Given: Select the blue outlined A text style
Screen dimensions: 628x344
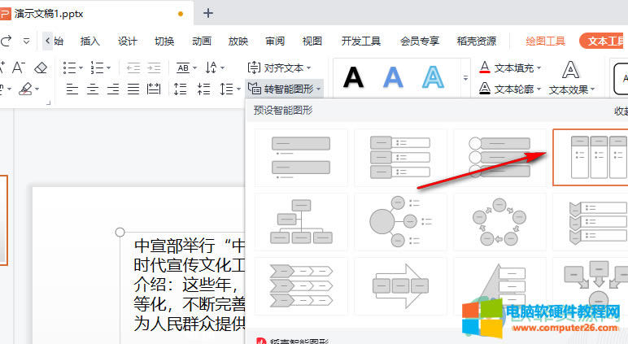Looking at the screenshot, I should pyautogui.click(x=431, y=77).
